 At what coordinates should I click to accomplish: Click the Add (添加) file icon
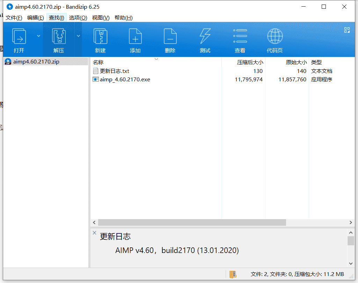tap(135, 36)
